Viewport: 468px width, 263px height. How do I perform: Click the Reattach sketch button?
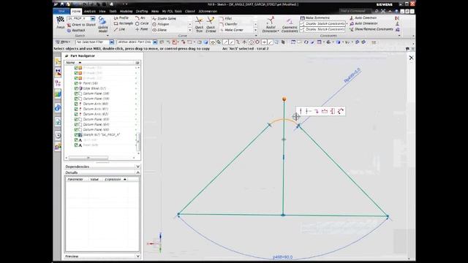point(76,31)
